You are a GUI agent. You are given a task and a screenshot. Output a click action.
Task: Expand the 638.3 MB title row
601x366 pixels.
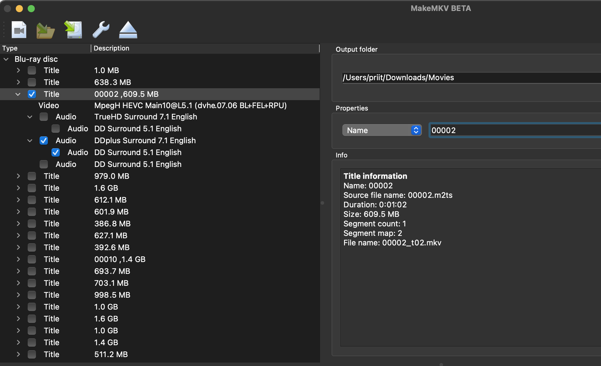click(18, 82)
